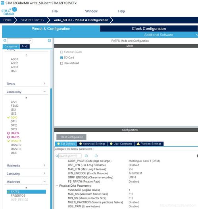The height and width of the screenshot is (209, 198).
Task: Click the sort arrow above the ADC1 list
Action: (x=26, y=55)
